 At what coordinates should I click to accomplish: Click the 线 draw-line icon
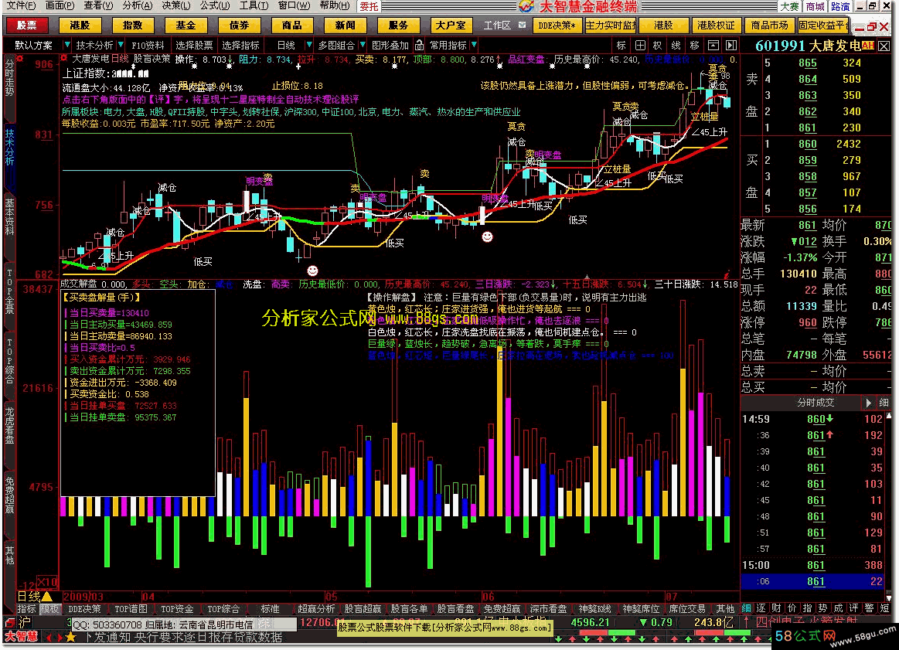pos(676,46)
